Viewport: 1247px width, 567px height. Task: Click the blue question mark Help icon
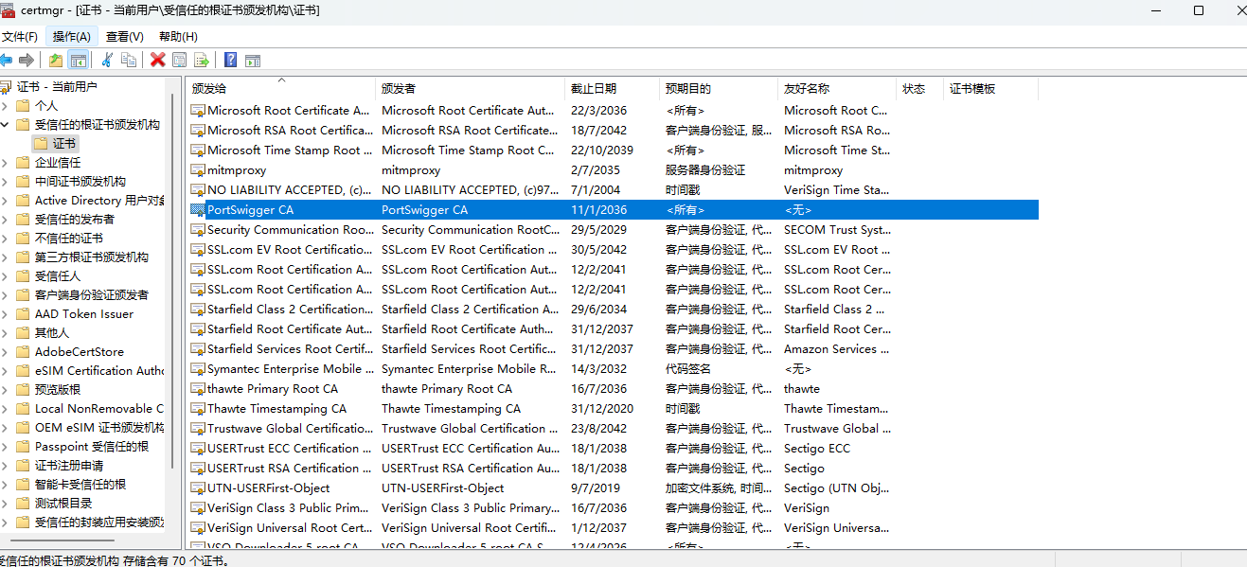coord(230,61)
